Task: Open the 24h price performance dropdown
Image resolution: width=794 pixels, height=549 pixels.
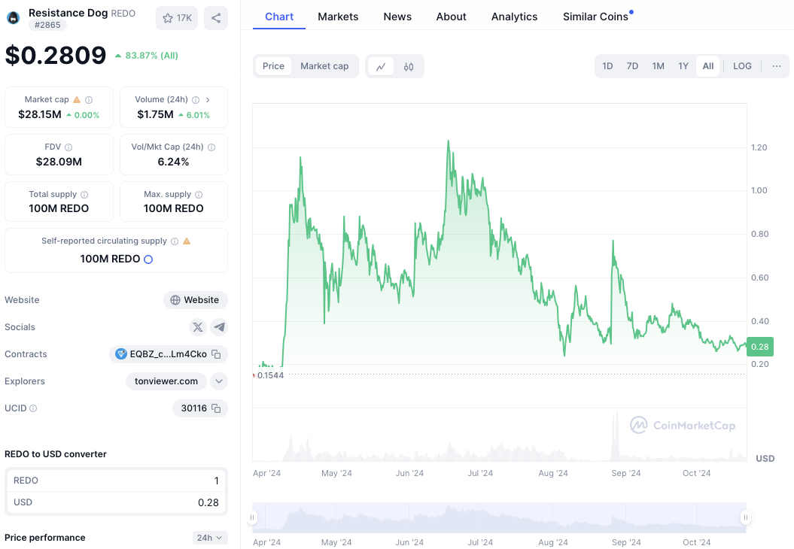Action: tap(210, 538)
